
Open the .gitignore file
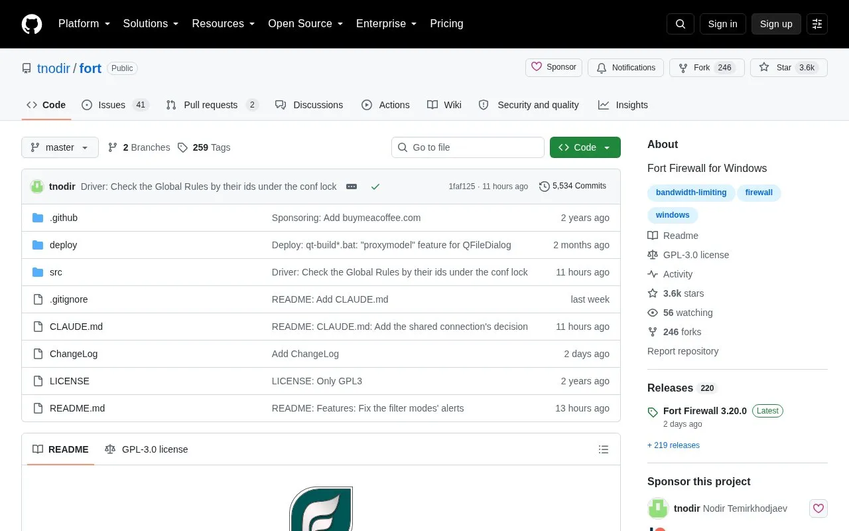tap(69, 299)
